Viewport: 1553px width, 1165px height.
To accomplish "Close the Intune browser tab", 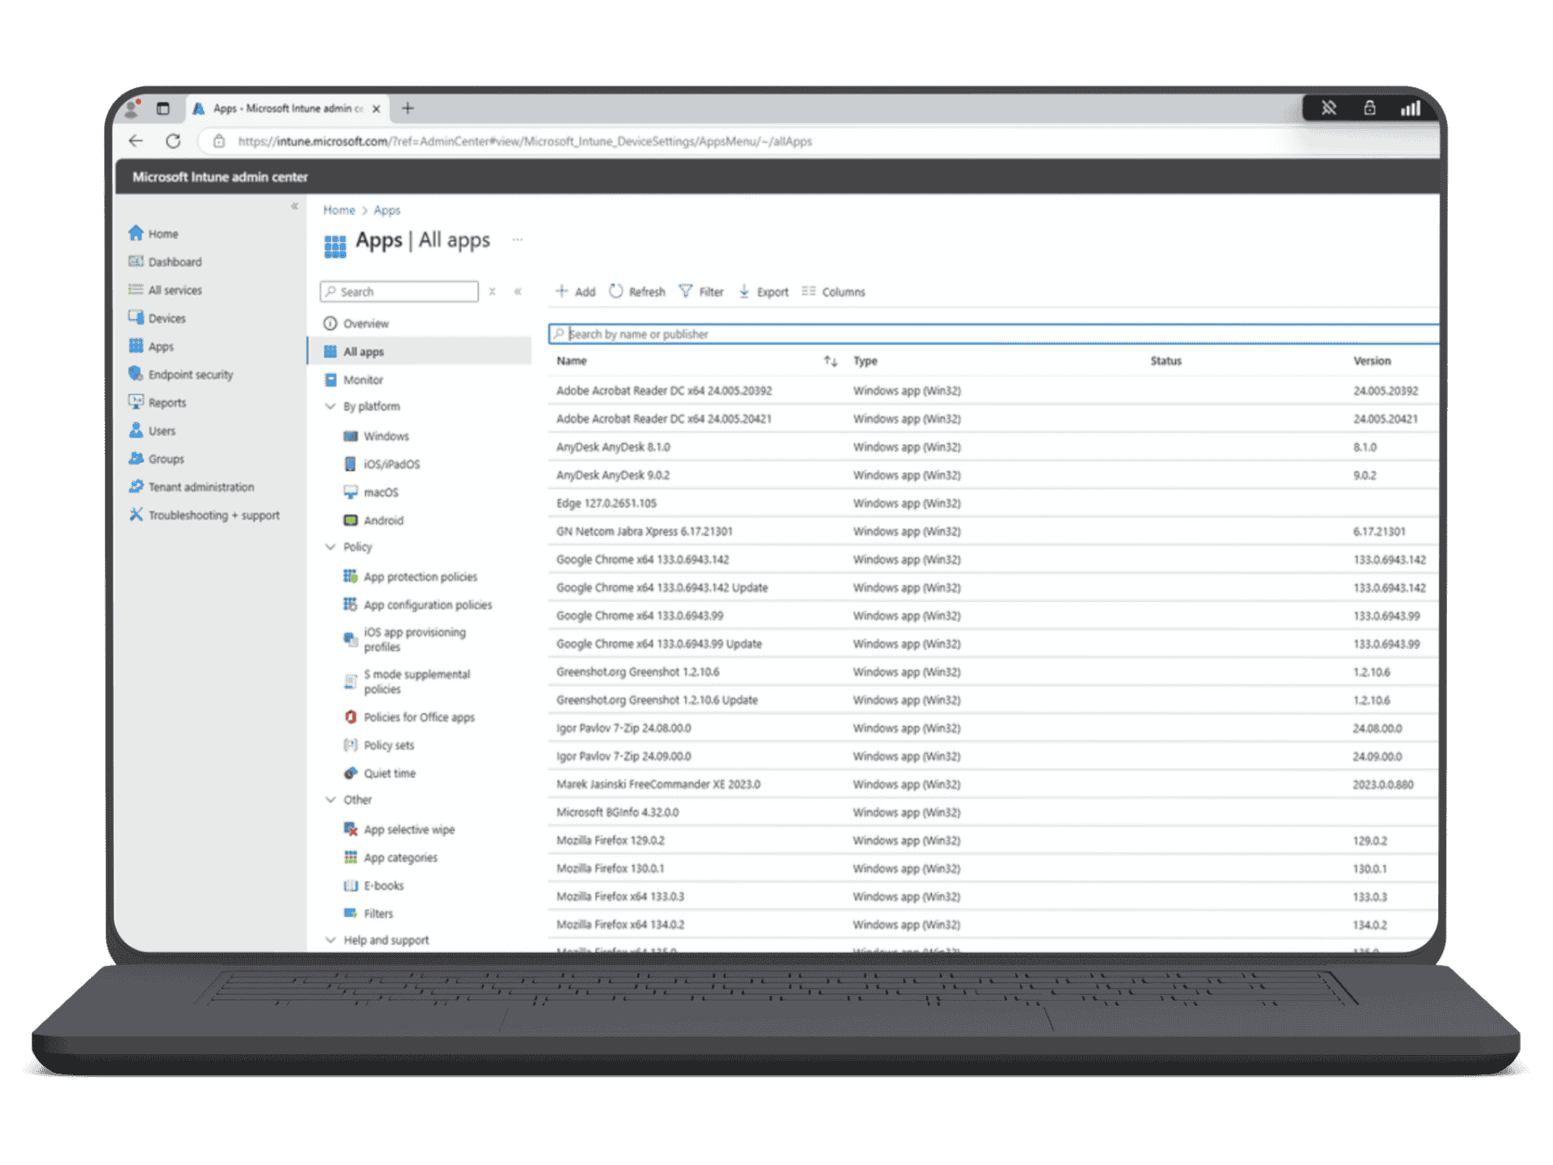I will tap(376, 108).
